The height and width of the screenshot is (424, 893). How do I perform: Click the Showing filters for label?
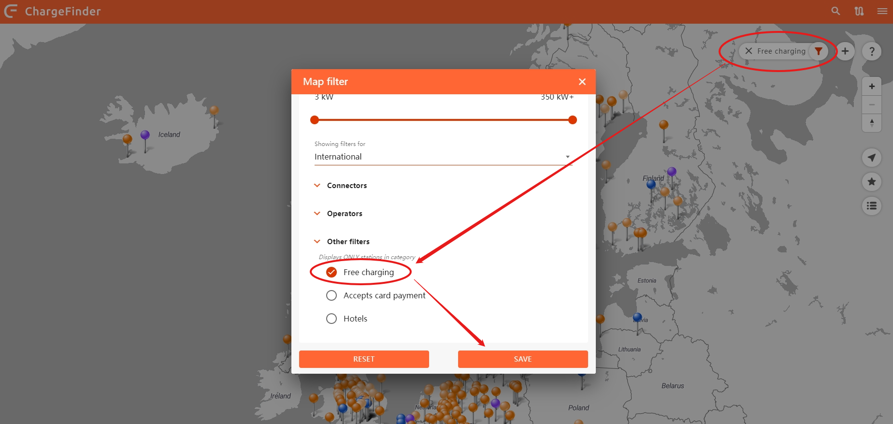pyautogui.click(x=340, y=144)
